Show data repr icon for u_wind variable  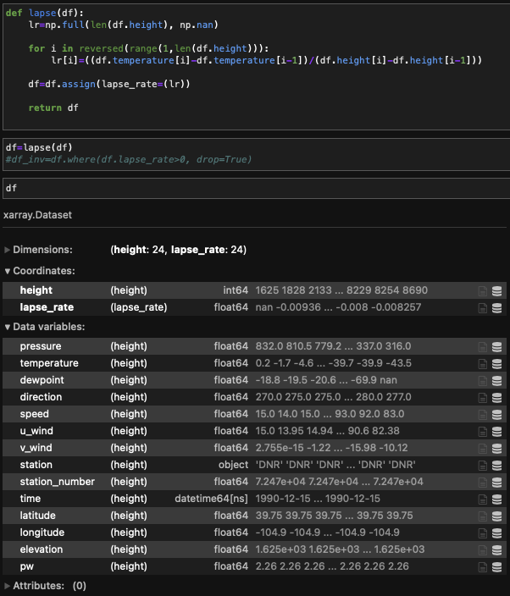point(496,432)
